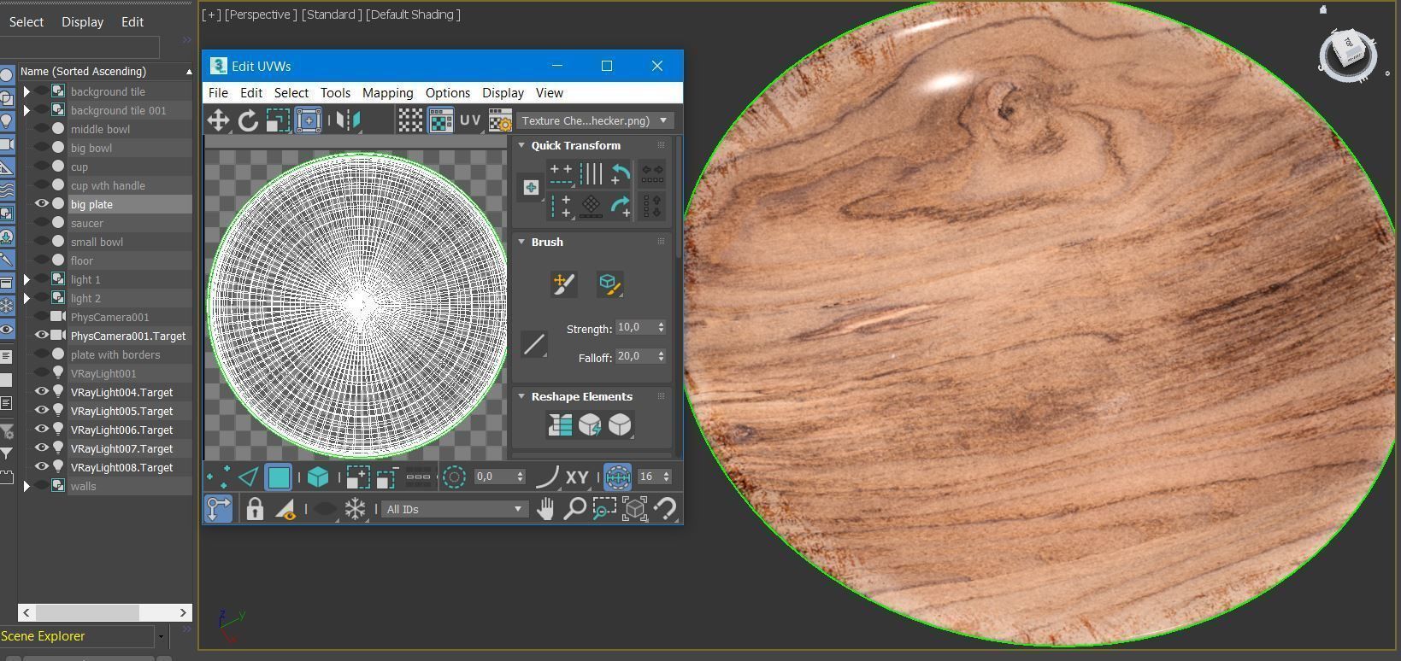Open the Display menu in Scene Explorer

(x=82, y=21)
